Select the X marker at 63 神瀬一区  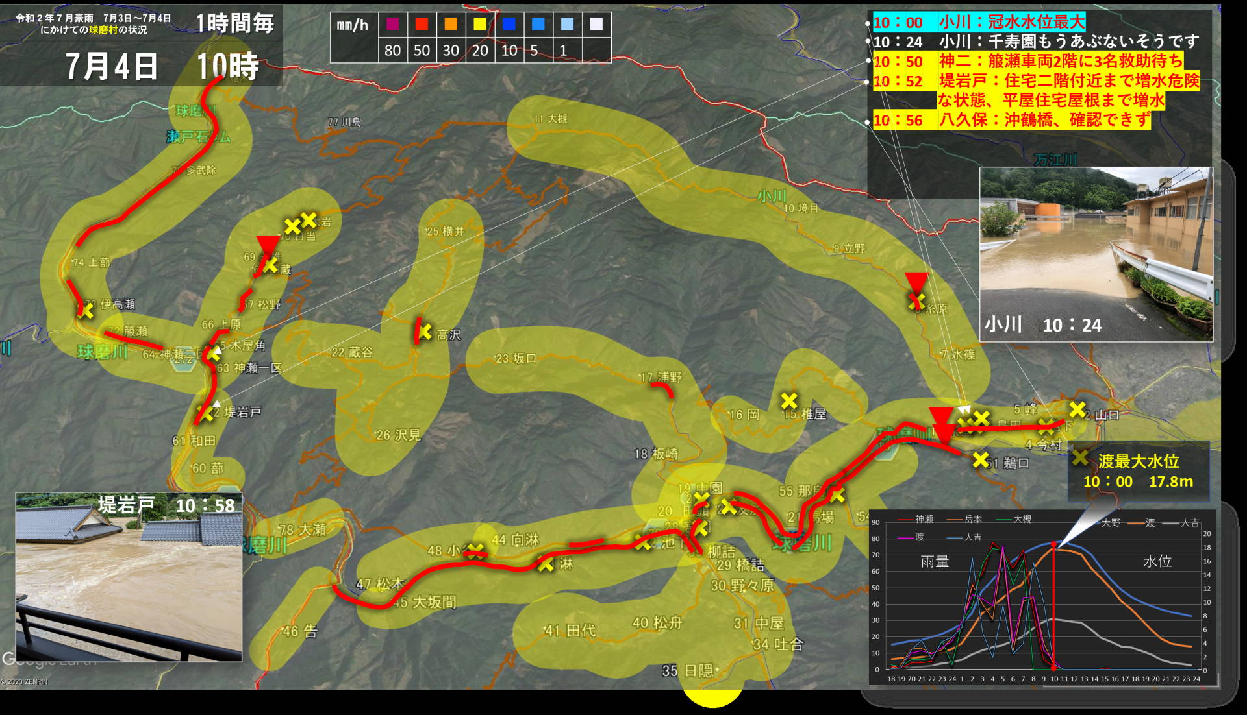(x=213, y=354)
